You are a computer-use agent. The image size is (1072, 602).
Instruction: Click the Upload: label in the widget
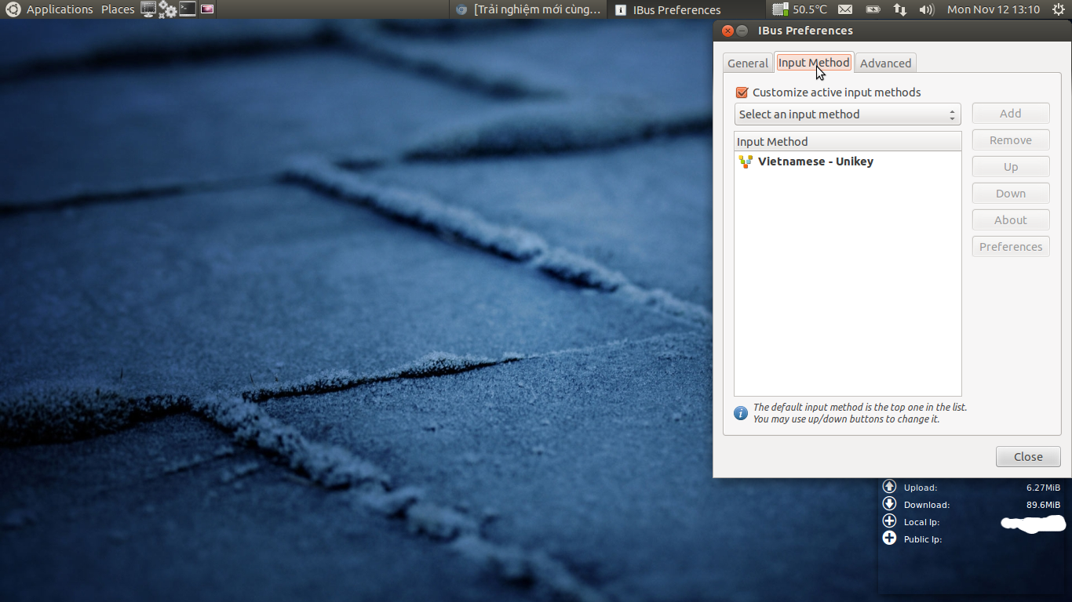(921, 488)
